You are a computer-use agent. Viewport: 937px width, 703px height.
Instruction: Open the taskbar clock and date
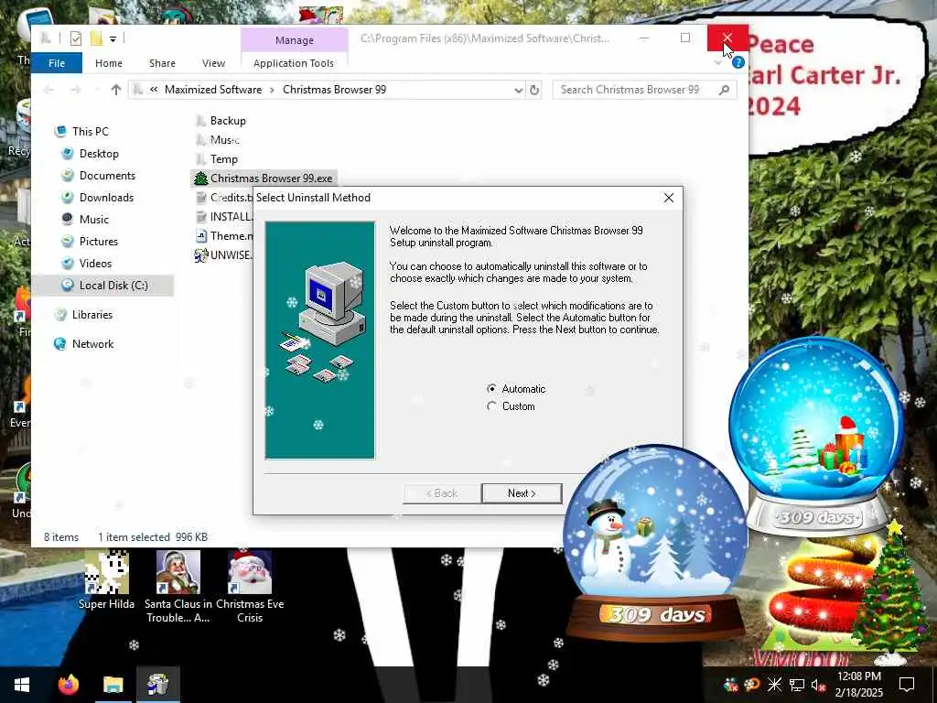point(858,685)
